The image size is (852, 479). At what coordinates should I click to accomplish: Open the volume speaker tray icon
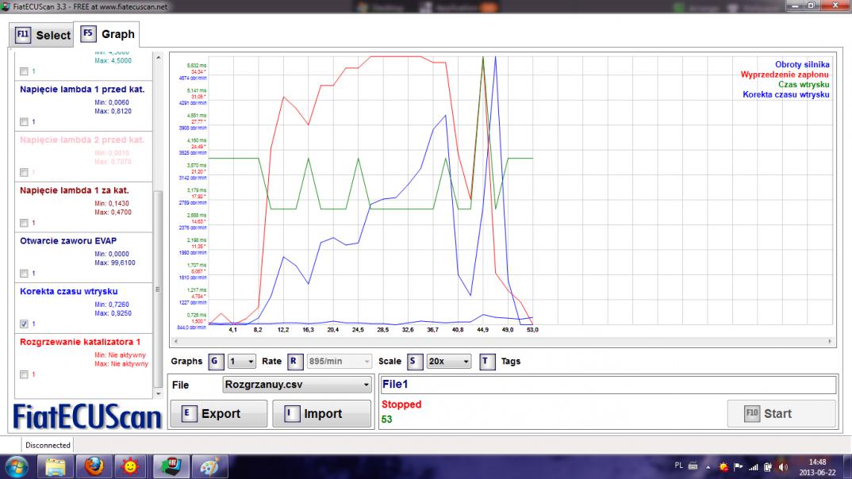783,467
